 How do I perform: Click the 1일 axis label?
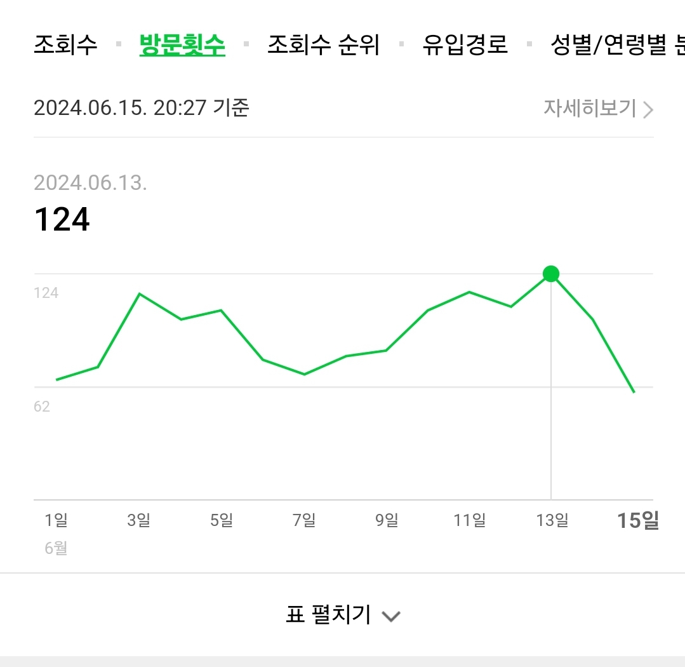(57, 520)
